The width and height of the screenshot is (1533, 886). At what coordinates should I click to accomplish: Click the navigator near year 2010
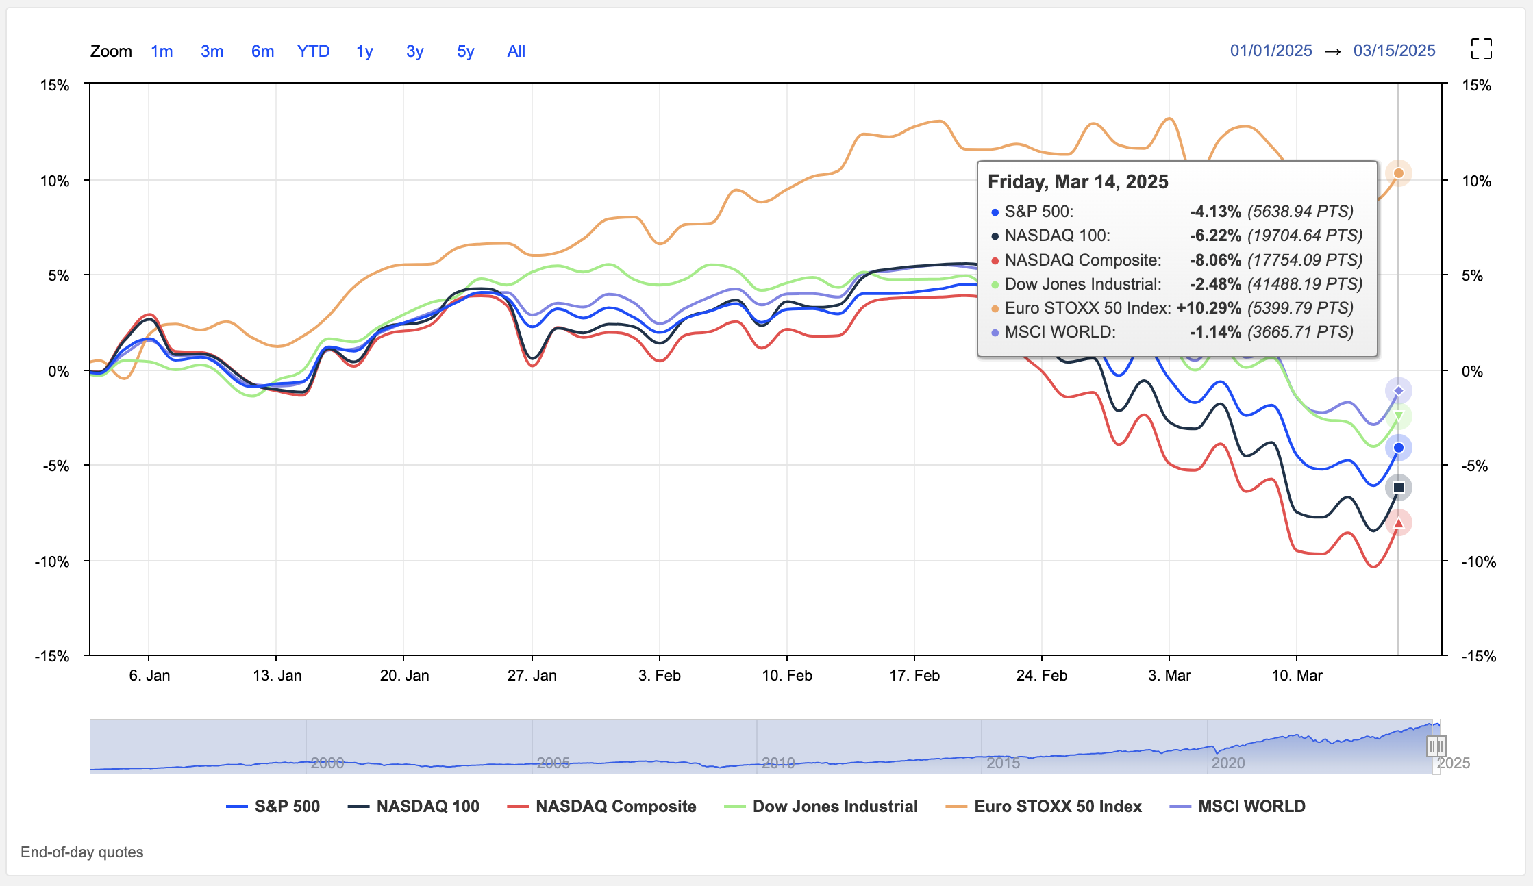[778, 762]
